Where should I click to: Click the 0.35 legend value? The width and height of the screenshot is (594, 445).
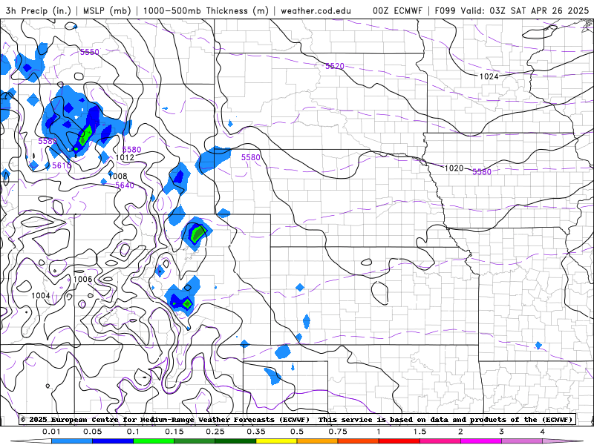[x=256, y=432]
